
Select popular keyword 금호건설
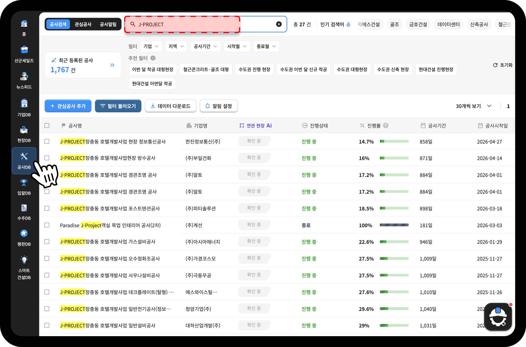[x=418, y=24]
